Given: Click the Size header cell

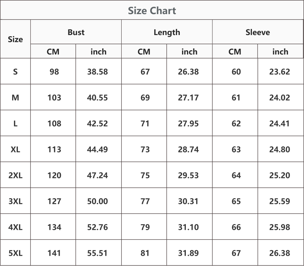Looking at the screenshot, I should pos(15,39).
